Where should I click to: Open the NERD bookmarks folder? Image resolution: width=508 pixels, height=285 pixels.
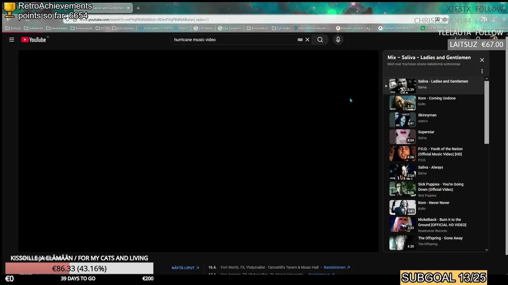(x=102, y=28)
